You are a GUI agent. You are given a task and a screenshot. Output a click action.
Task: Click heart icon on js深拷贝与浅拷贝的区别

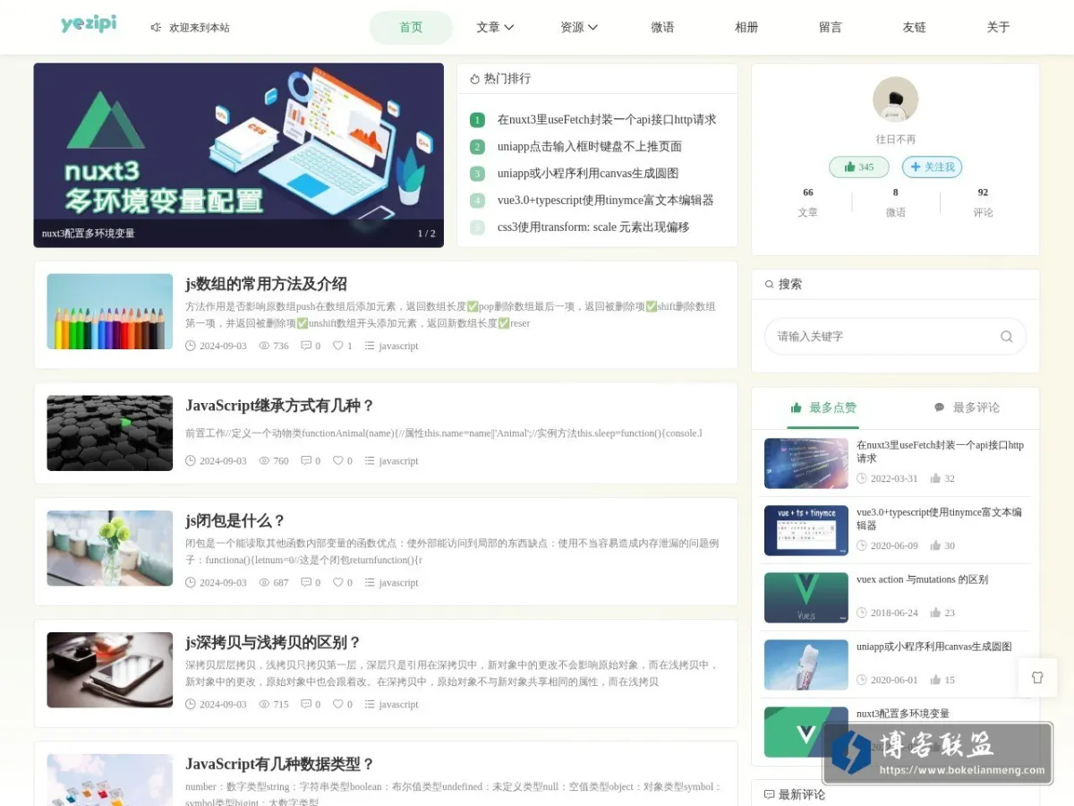pos(337,705)
